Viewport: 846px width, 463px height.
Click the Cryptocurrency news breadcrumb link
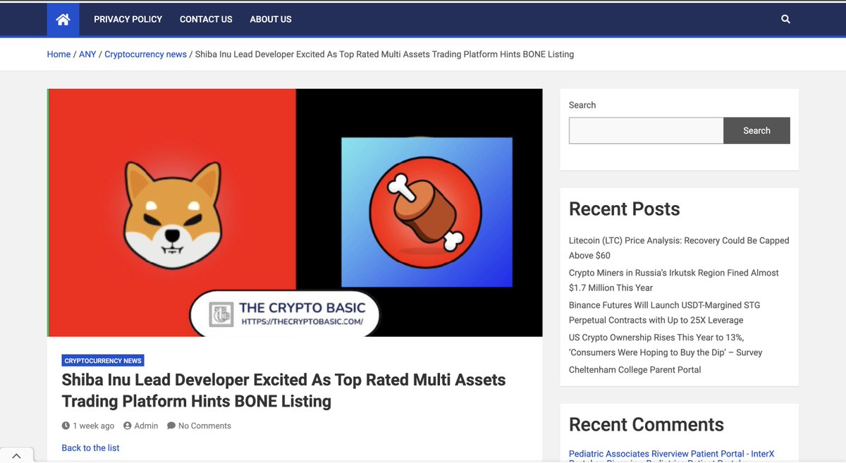click(x=145, y=54)
